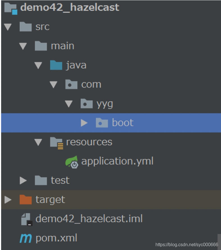The width and height of the screenshot is (221, 250).
Task: Select the application.yml file
Action: tap(117, 161)
